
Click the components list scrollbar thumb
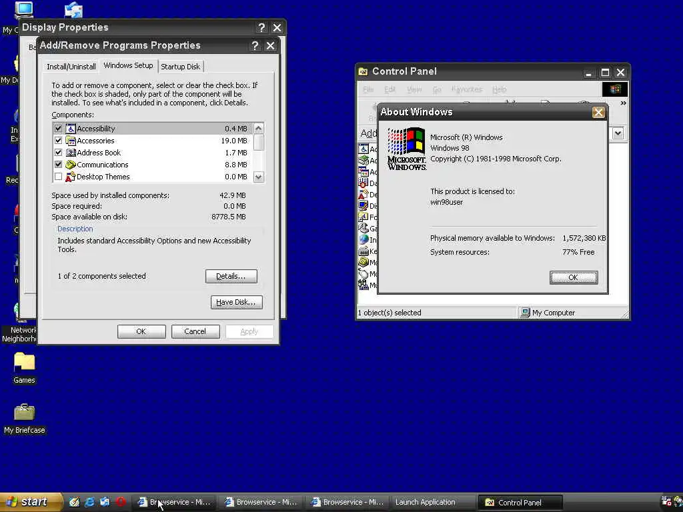259,142
